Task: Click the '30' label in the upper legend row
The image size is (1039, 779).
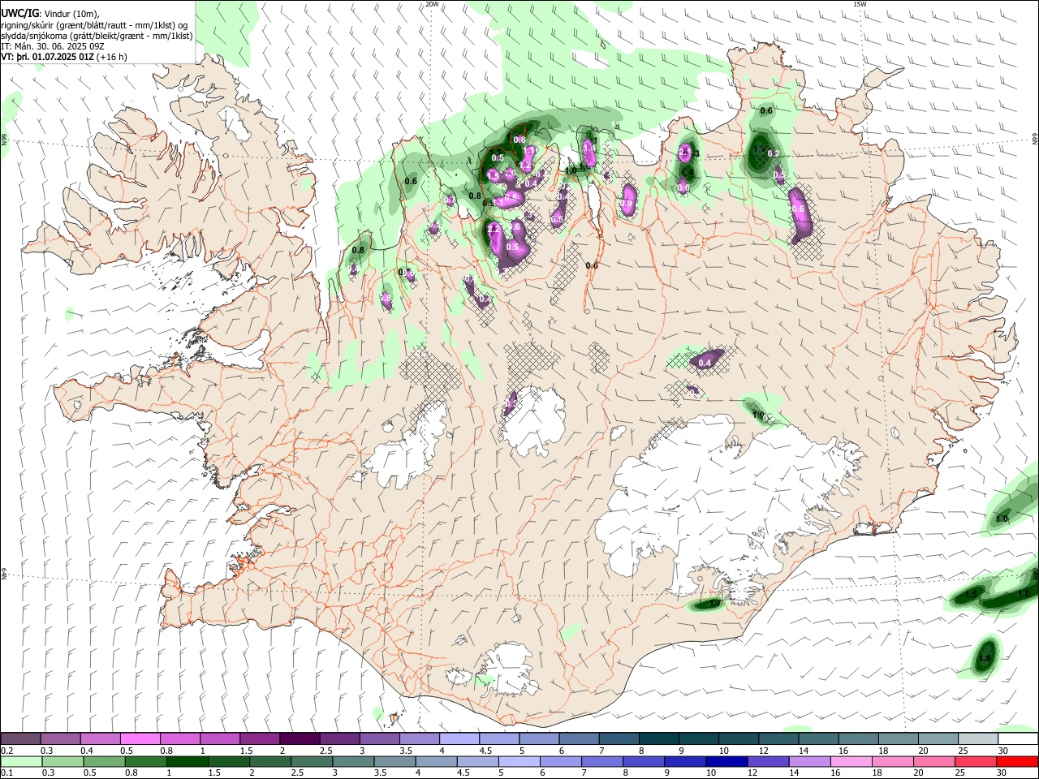Action: (1002, 751)
